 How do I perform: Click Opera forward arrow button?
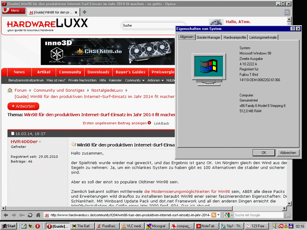[14, 215]
